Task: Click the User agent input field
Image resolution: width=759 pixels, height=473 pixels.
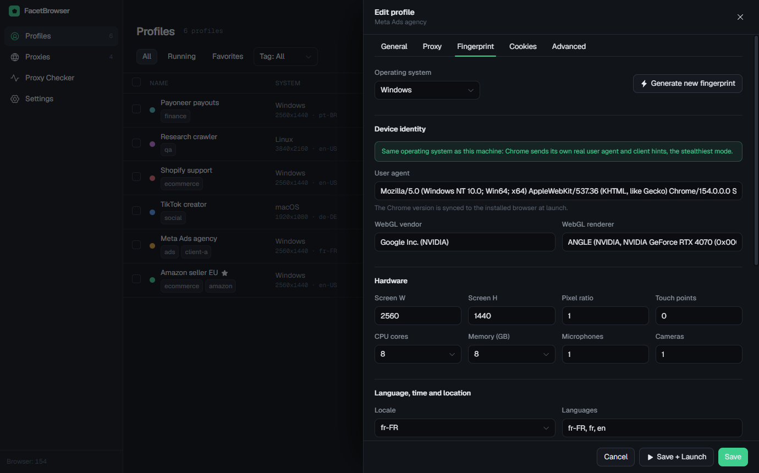Action: [x=558, y=191]
